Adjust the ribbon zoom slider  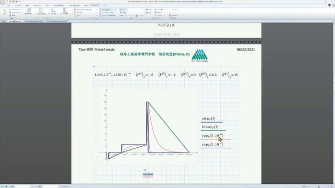point(137,16)
